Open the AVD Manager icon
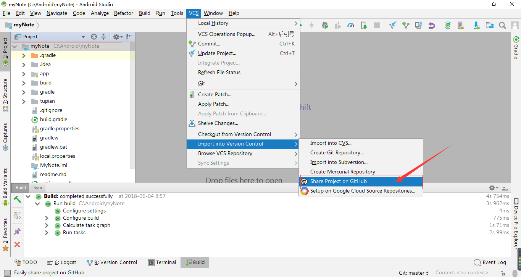521x277 pixels. click(x=461, y=25)
